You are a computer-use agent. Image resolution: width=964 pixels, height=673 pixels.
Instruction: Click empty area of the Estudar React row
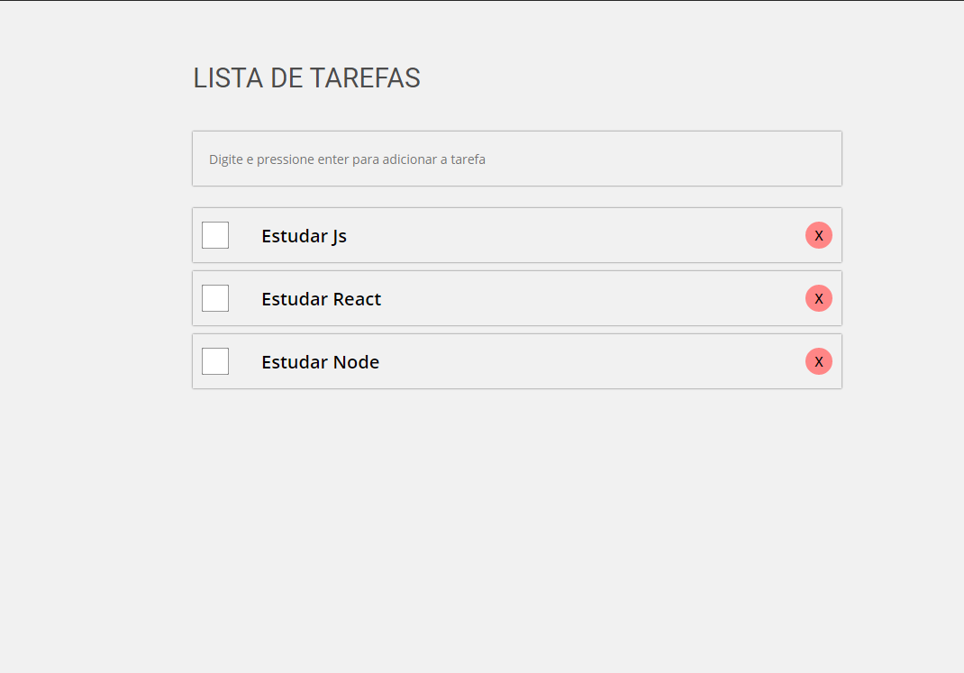coord(590,299)
